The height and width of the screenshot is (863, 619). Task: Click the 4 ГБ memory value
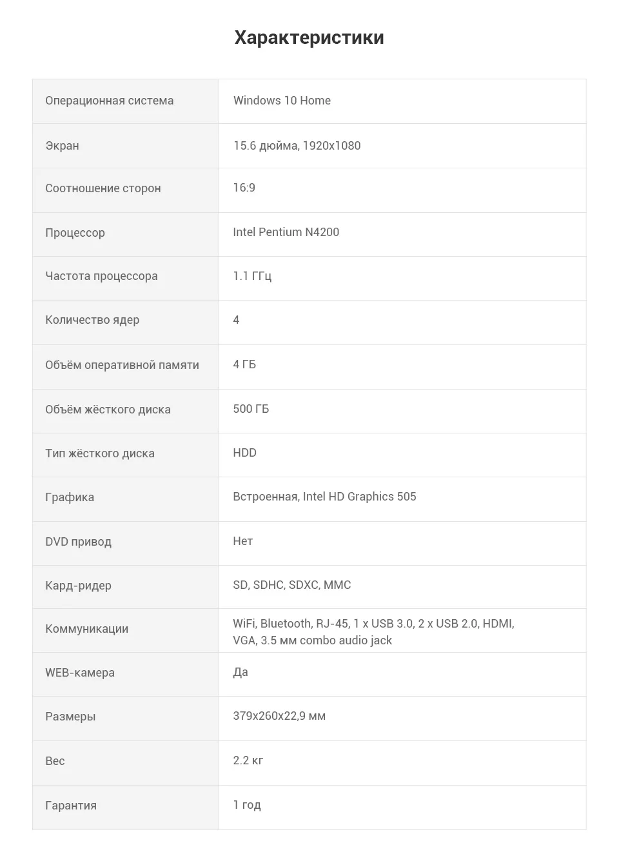pos(244,364)
